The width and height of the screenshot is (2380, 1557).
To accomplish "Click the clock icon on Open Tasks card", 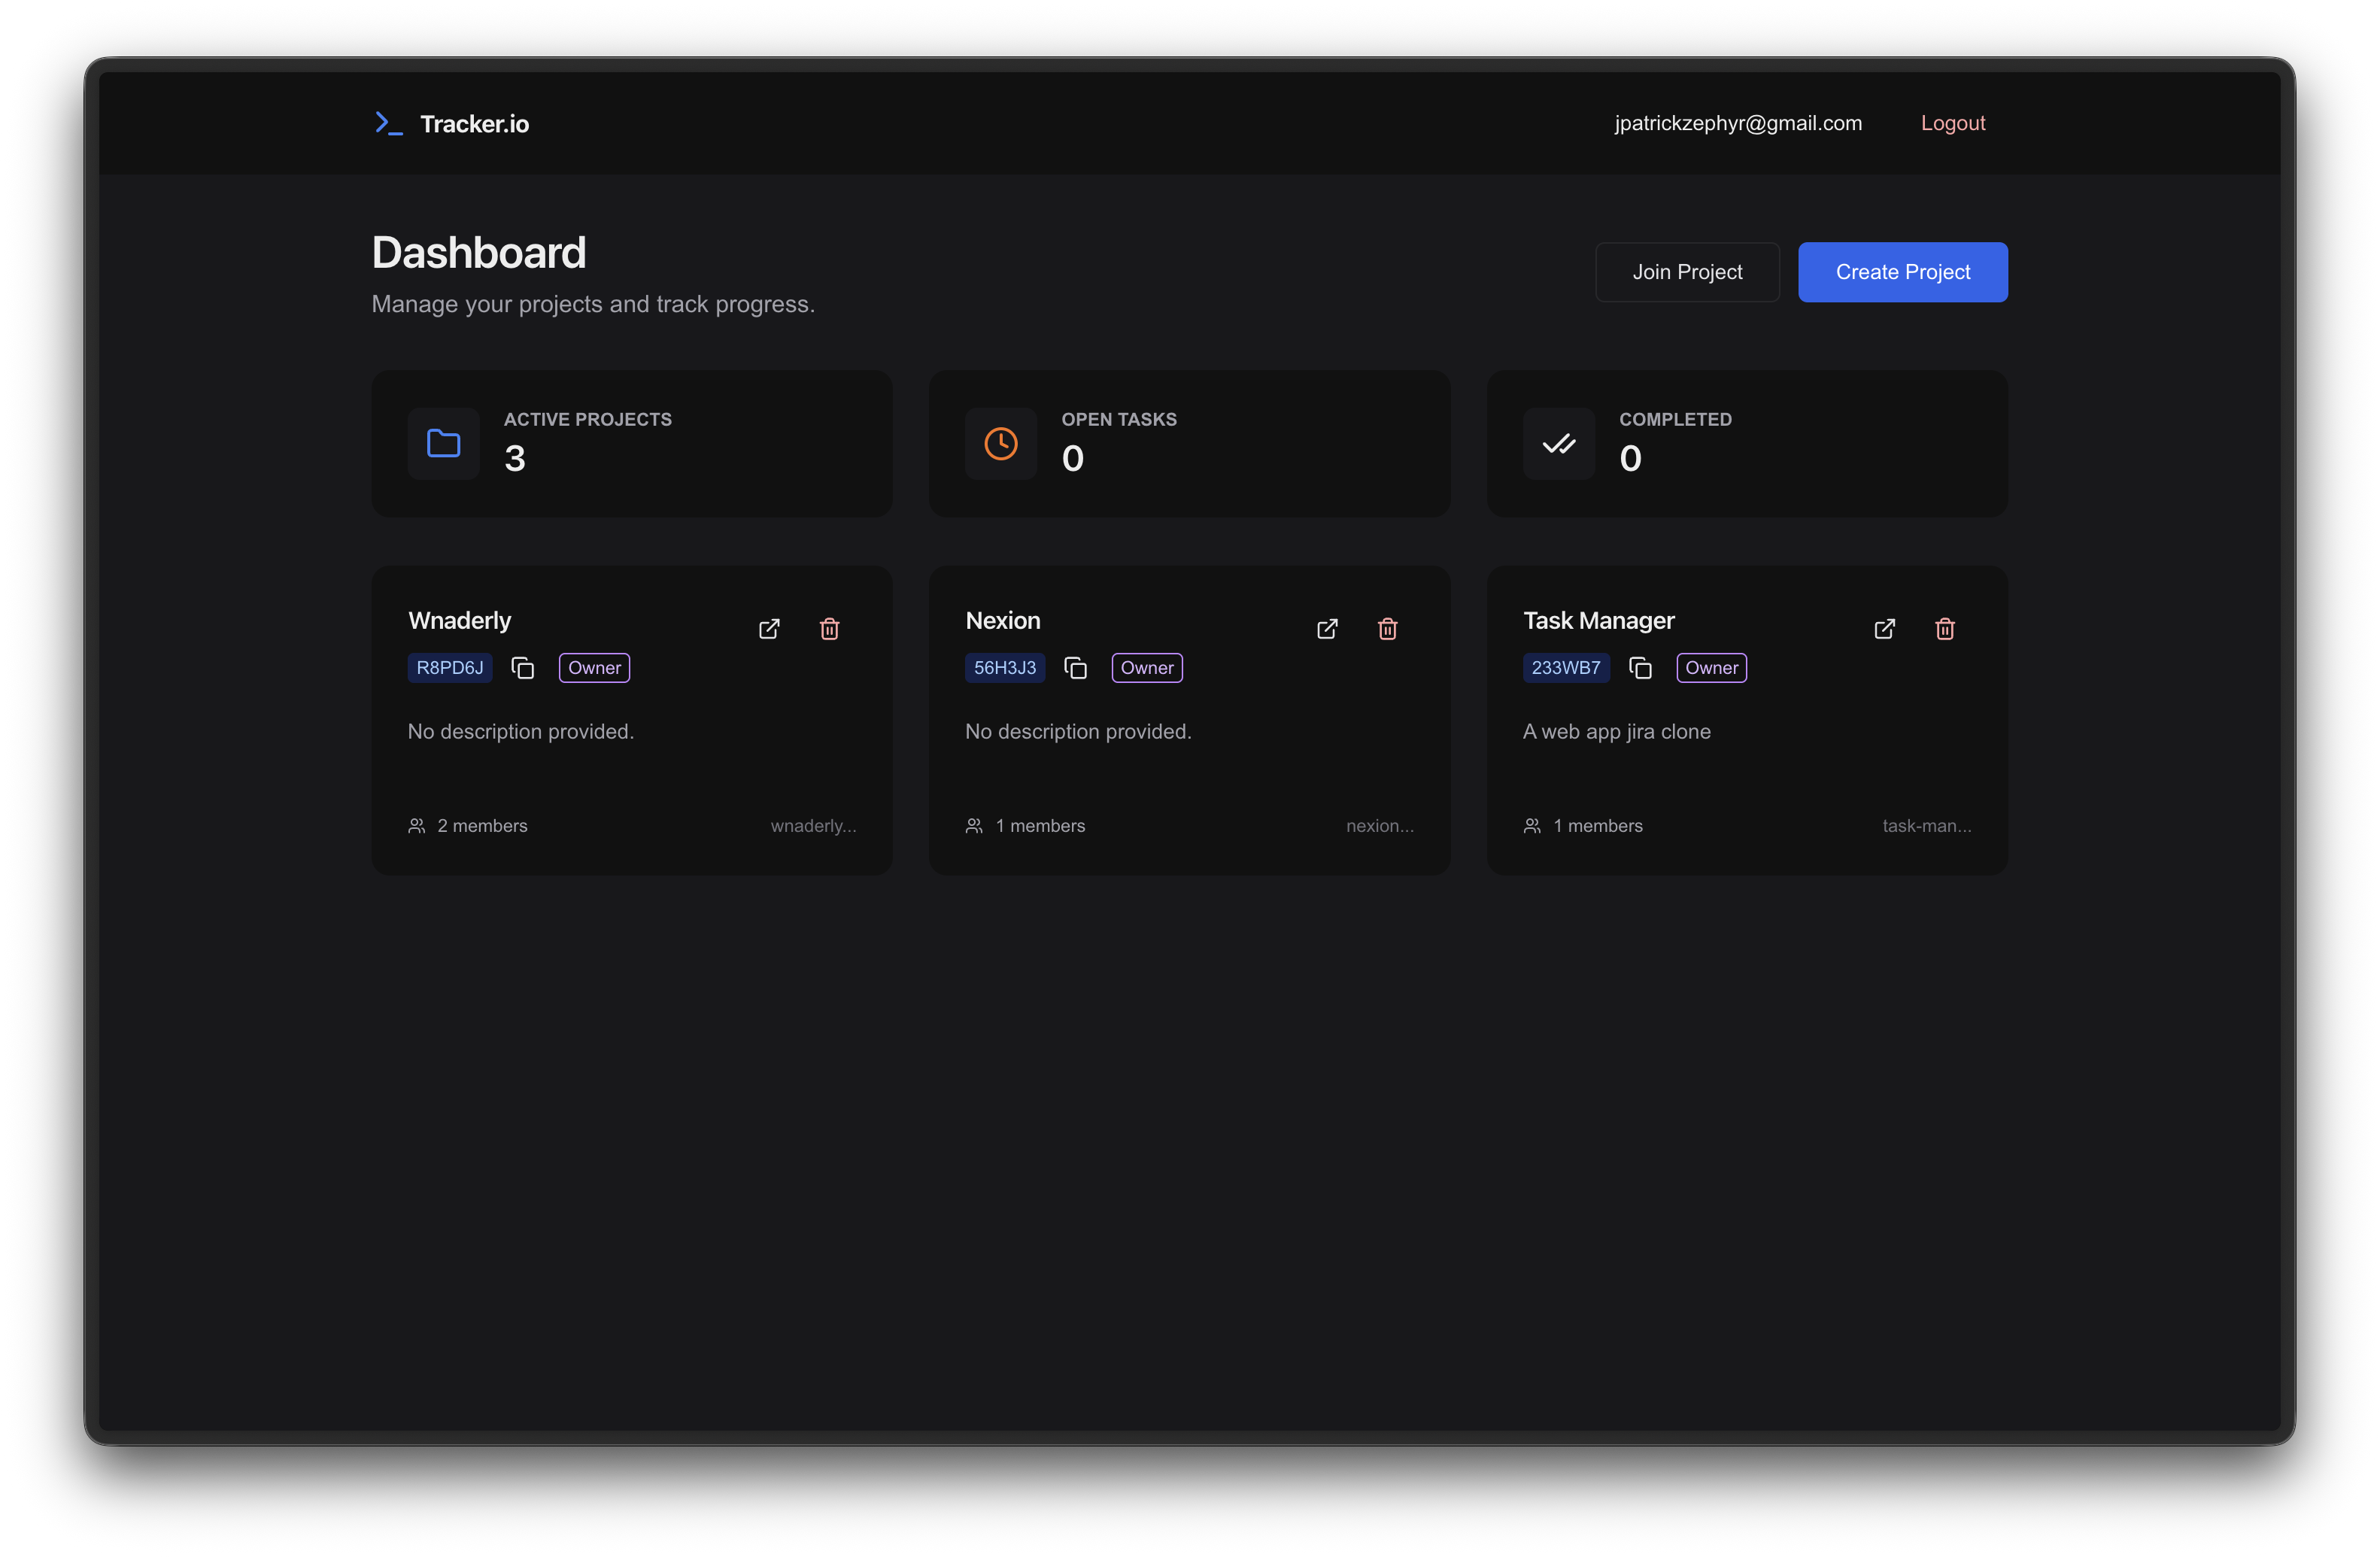I will coord(1001,443).
